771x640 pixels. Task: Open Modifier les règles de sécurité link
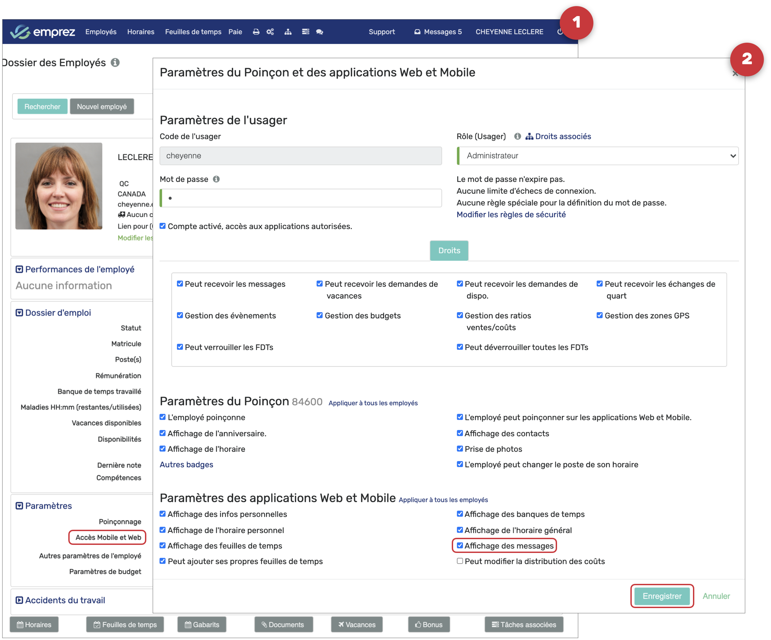point(511,214)
